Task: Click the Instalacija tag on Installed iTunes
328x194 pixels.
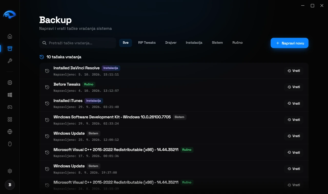Action: tap(94, 101)
